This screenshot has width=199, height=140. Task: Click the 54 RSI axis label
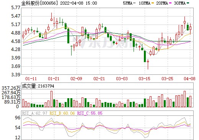tap(18, 128)
